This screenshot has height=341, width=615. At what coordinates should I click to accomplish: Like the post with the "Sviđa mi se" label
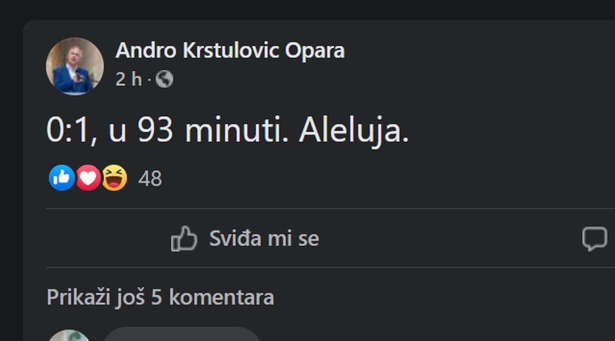[263, 238]
